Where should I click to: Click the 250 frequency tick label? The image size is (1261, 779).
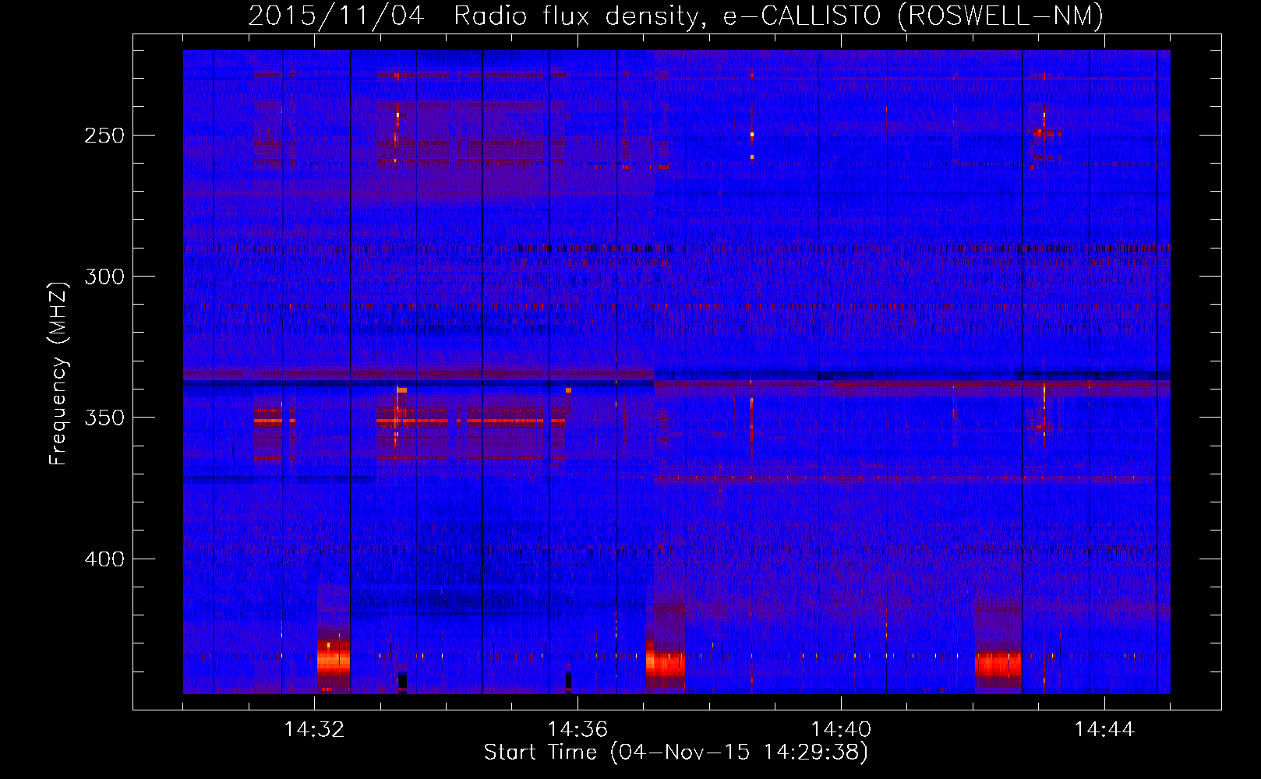pyautogui.click(x=104, y=136)
